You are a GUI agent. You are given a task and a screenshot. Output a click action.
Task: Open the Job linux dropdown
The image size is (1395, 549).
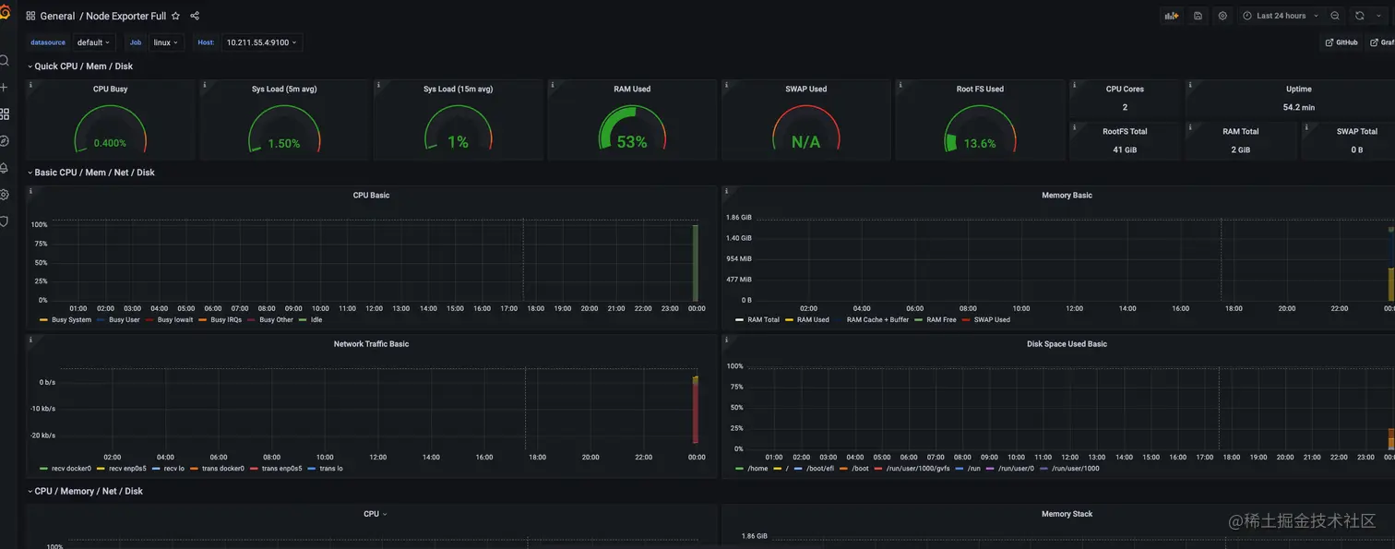click(166, 42)
